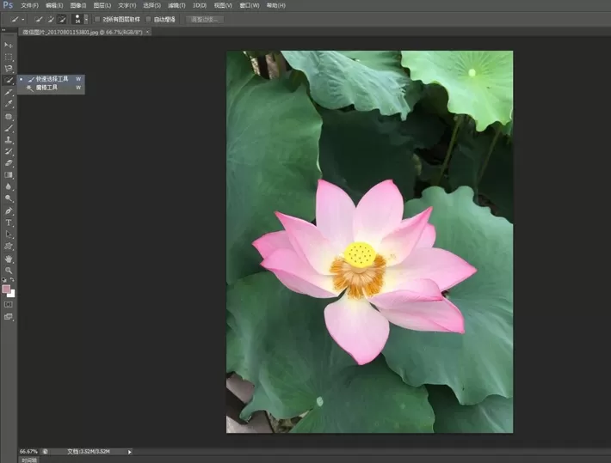This screenshot has width=611, height=463.
Task: Select the History Brush tool
Action: click(x=9, y=151)
